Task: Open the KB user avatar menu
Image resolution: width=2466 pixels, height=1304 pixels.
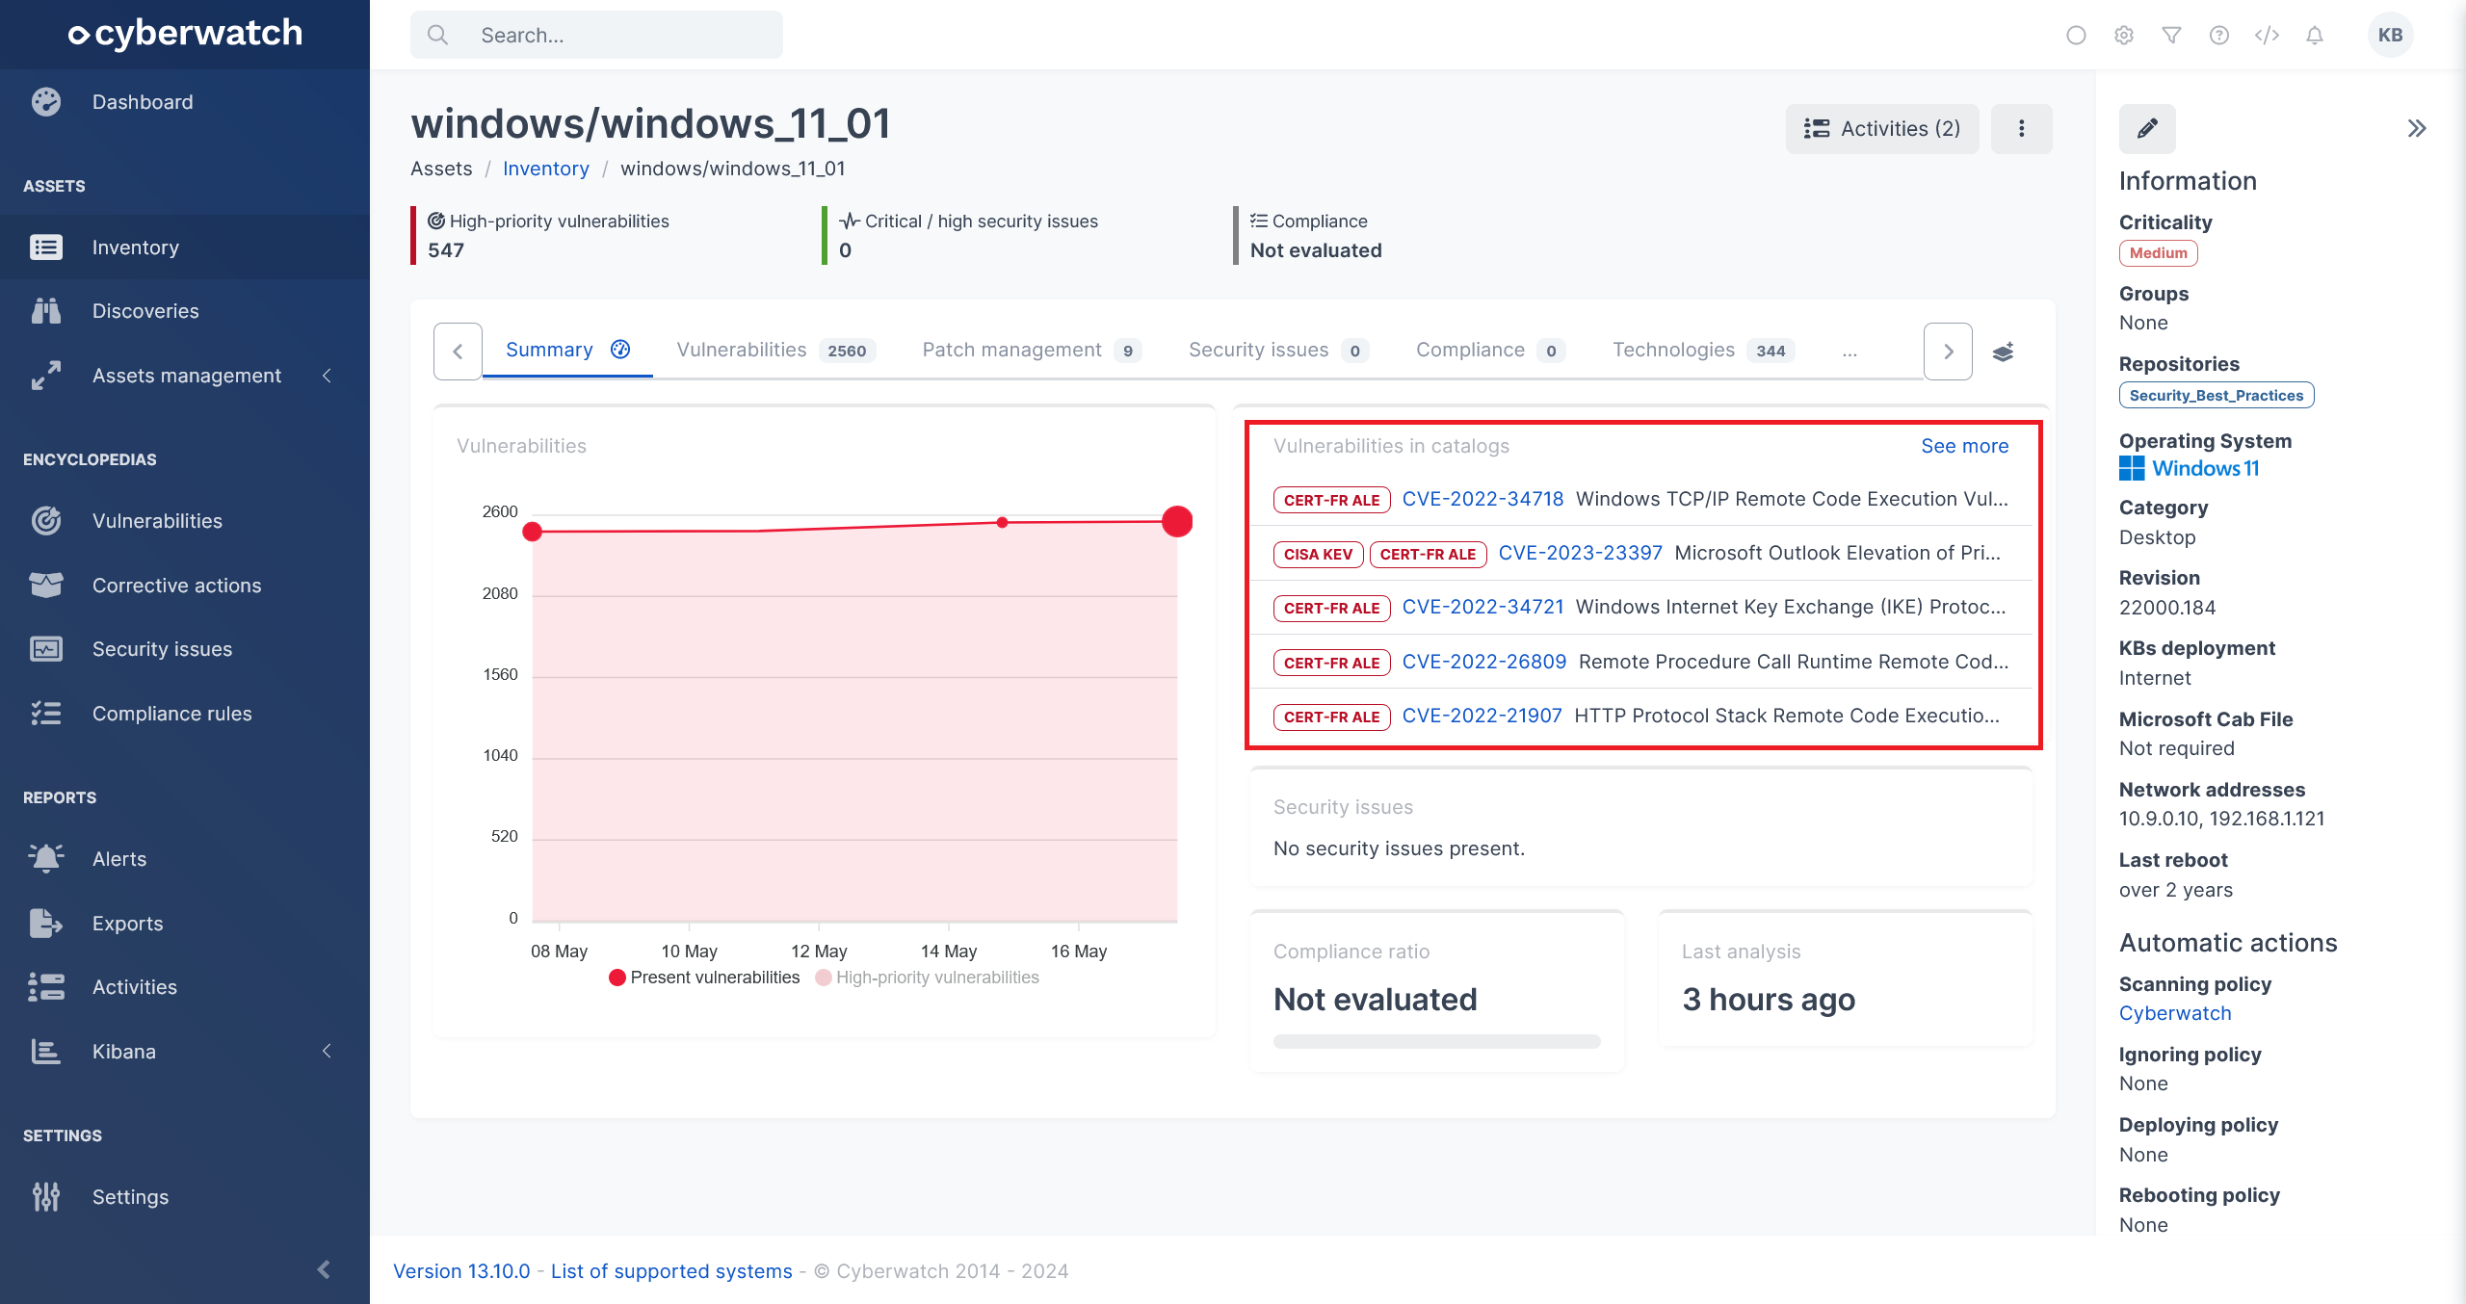Action: click(2390, 36)
